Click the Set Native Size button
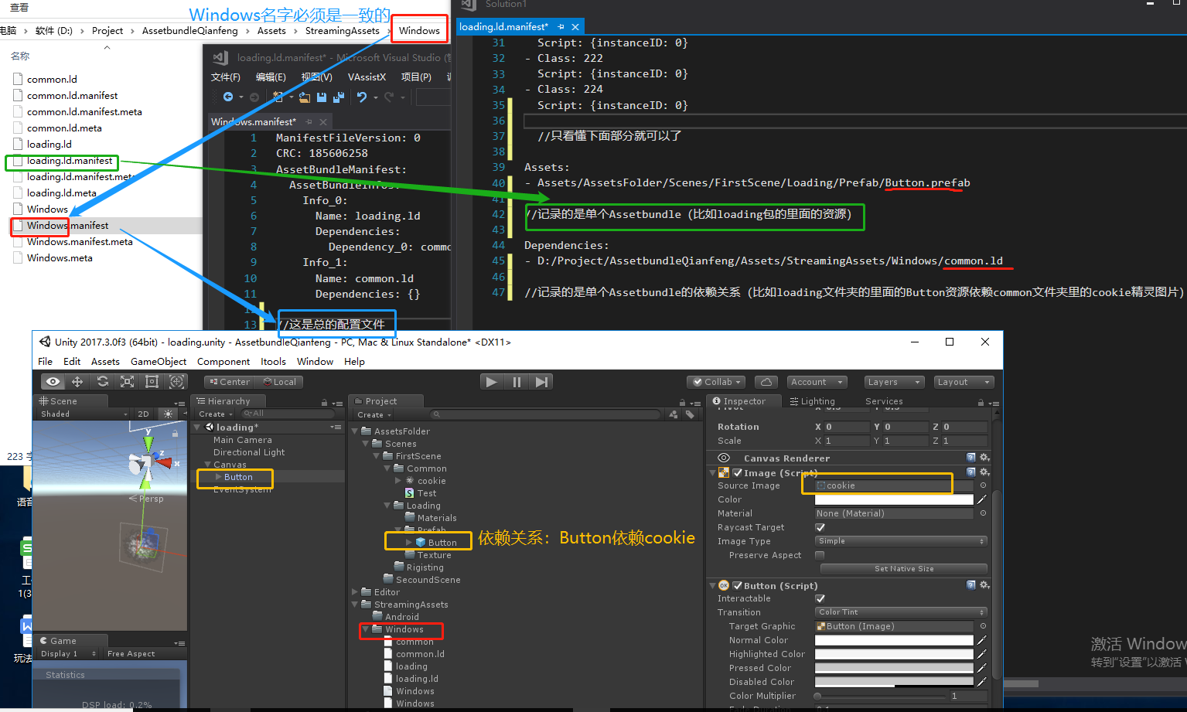 [902, 568]
